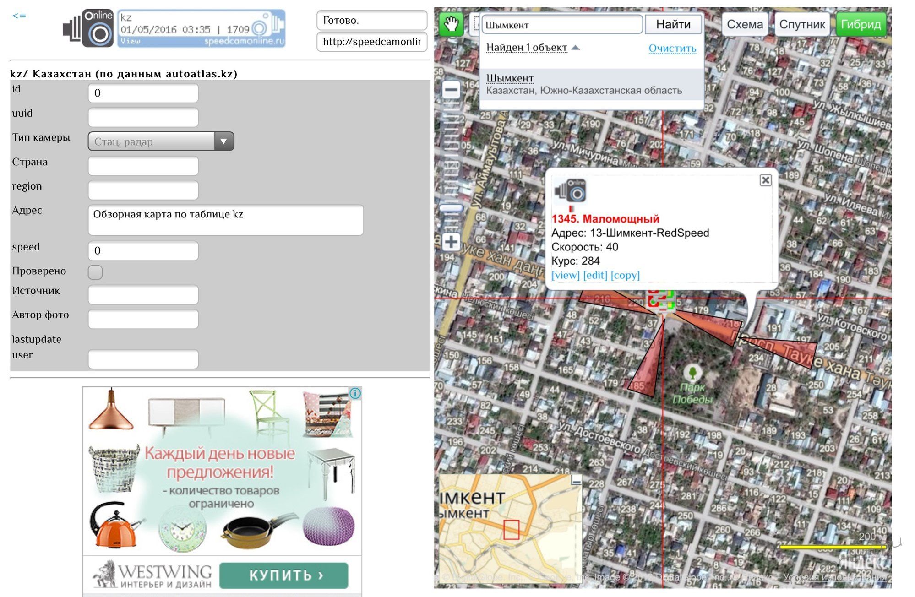Switch the map to Гибрид mode
This screenshot has height=597, width=915.
click(x=861, y=24)
